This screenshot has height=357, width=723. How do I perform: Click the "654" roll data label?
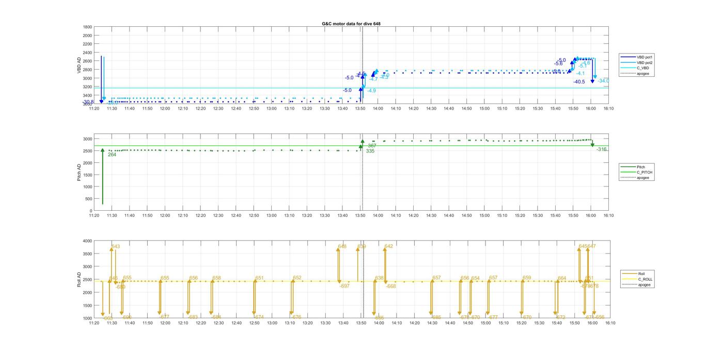click(475, 278)
